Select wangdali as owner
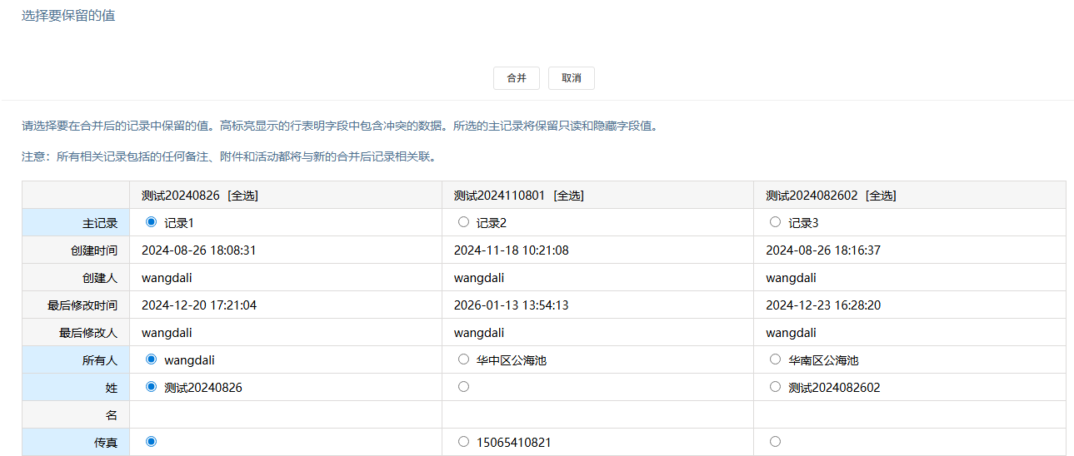Viewport: 1074px width, 456px height. tap(151, 359)
